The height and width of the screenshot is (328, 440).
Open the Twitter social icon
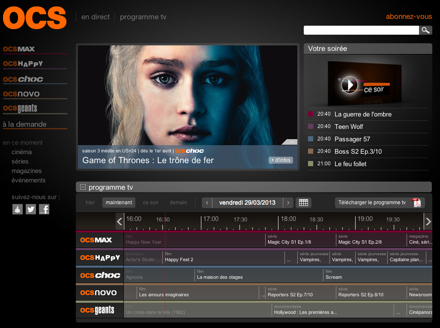31,209
